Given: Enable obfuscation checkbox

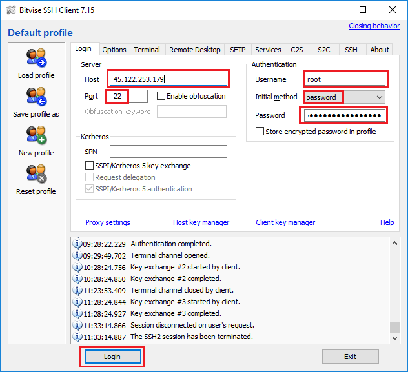Looking at the screenshot, I should coord(161,96).
